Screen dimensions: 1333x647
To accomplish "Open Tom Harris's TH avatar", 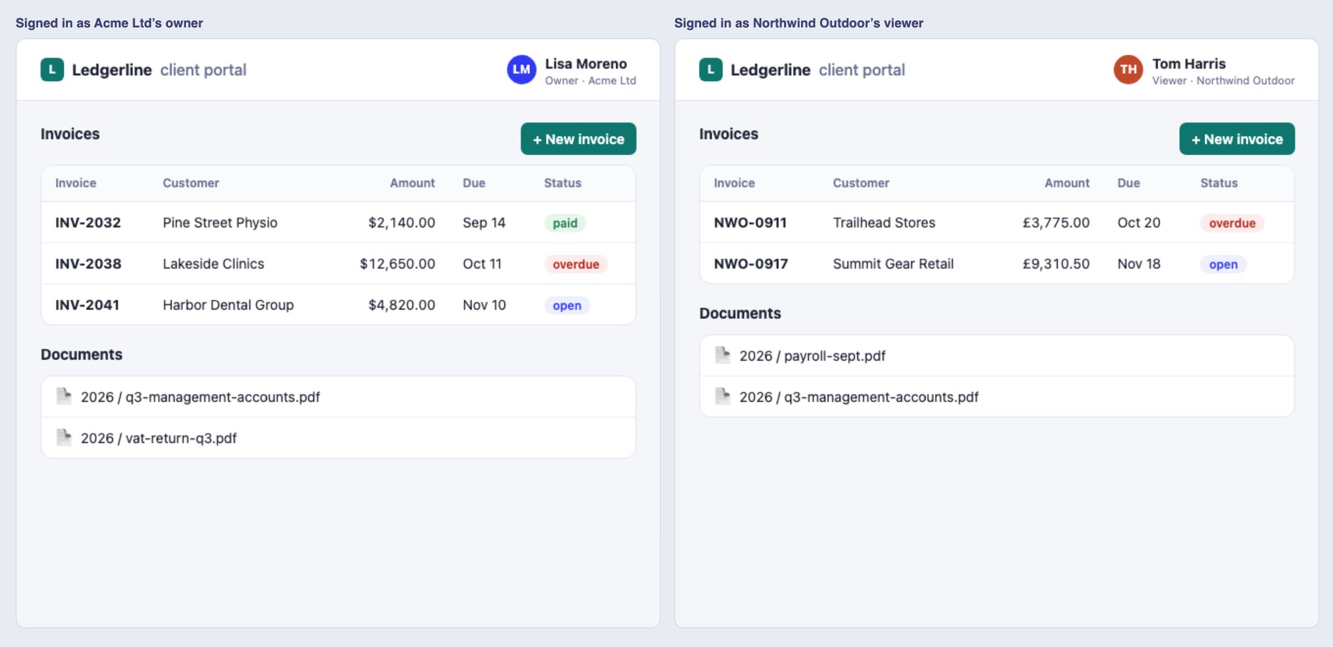I will point(1128,69).
